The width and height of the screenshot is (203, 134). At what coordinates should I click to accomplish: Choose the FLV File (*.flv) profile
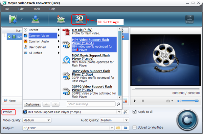89,31
